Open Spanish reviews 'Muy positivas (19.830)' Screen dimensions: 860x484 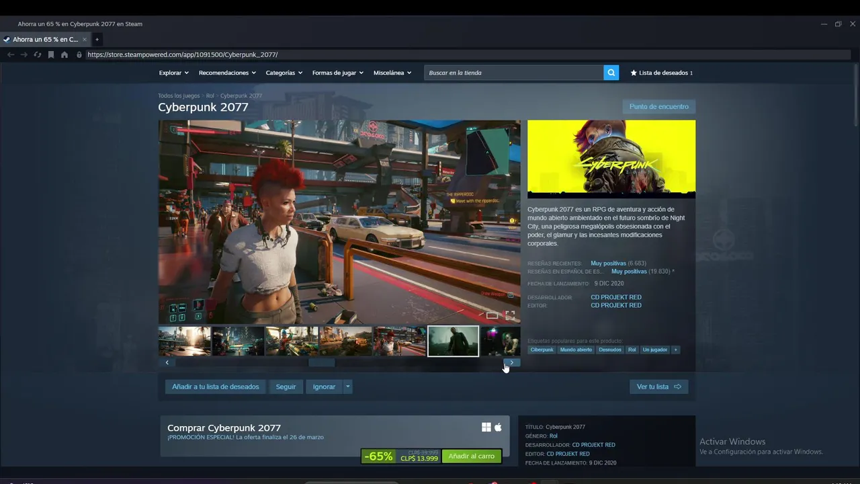[641, 272]
